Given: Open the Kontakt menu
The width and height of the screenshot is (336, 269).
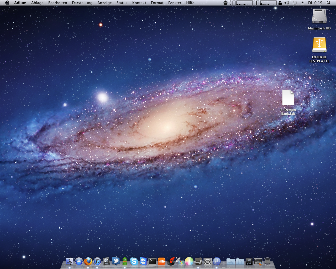Looking at the screenshot, I should 139,3.
